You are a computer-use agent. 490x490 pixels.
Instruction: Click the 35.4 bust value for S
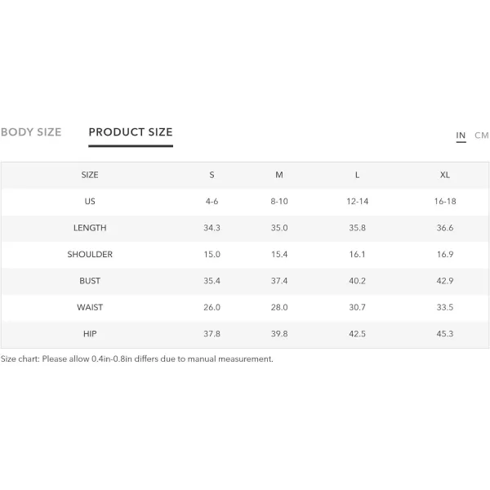pos(212,281)
